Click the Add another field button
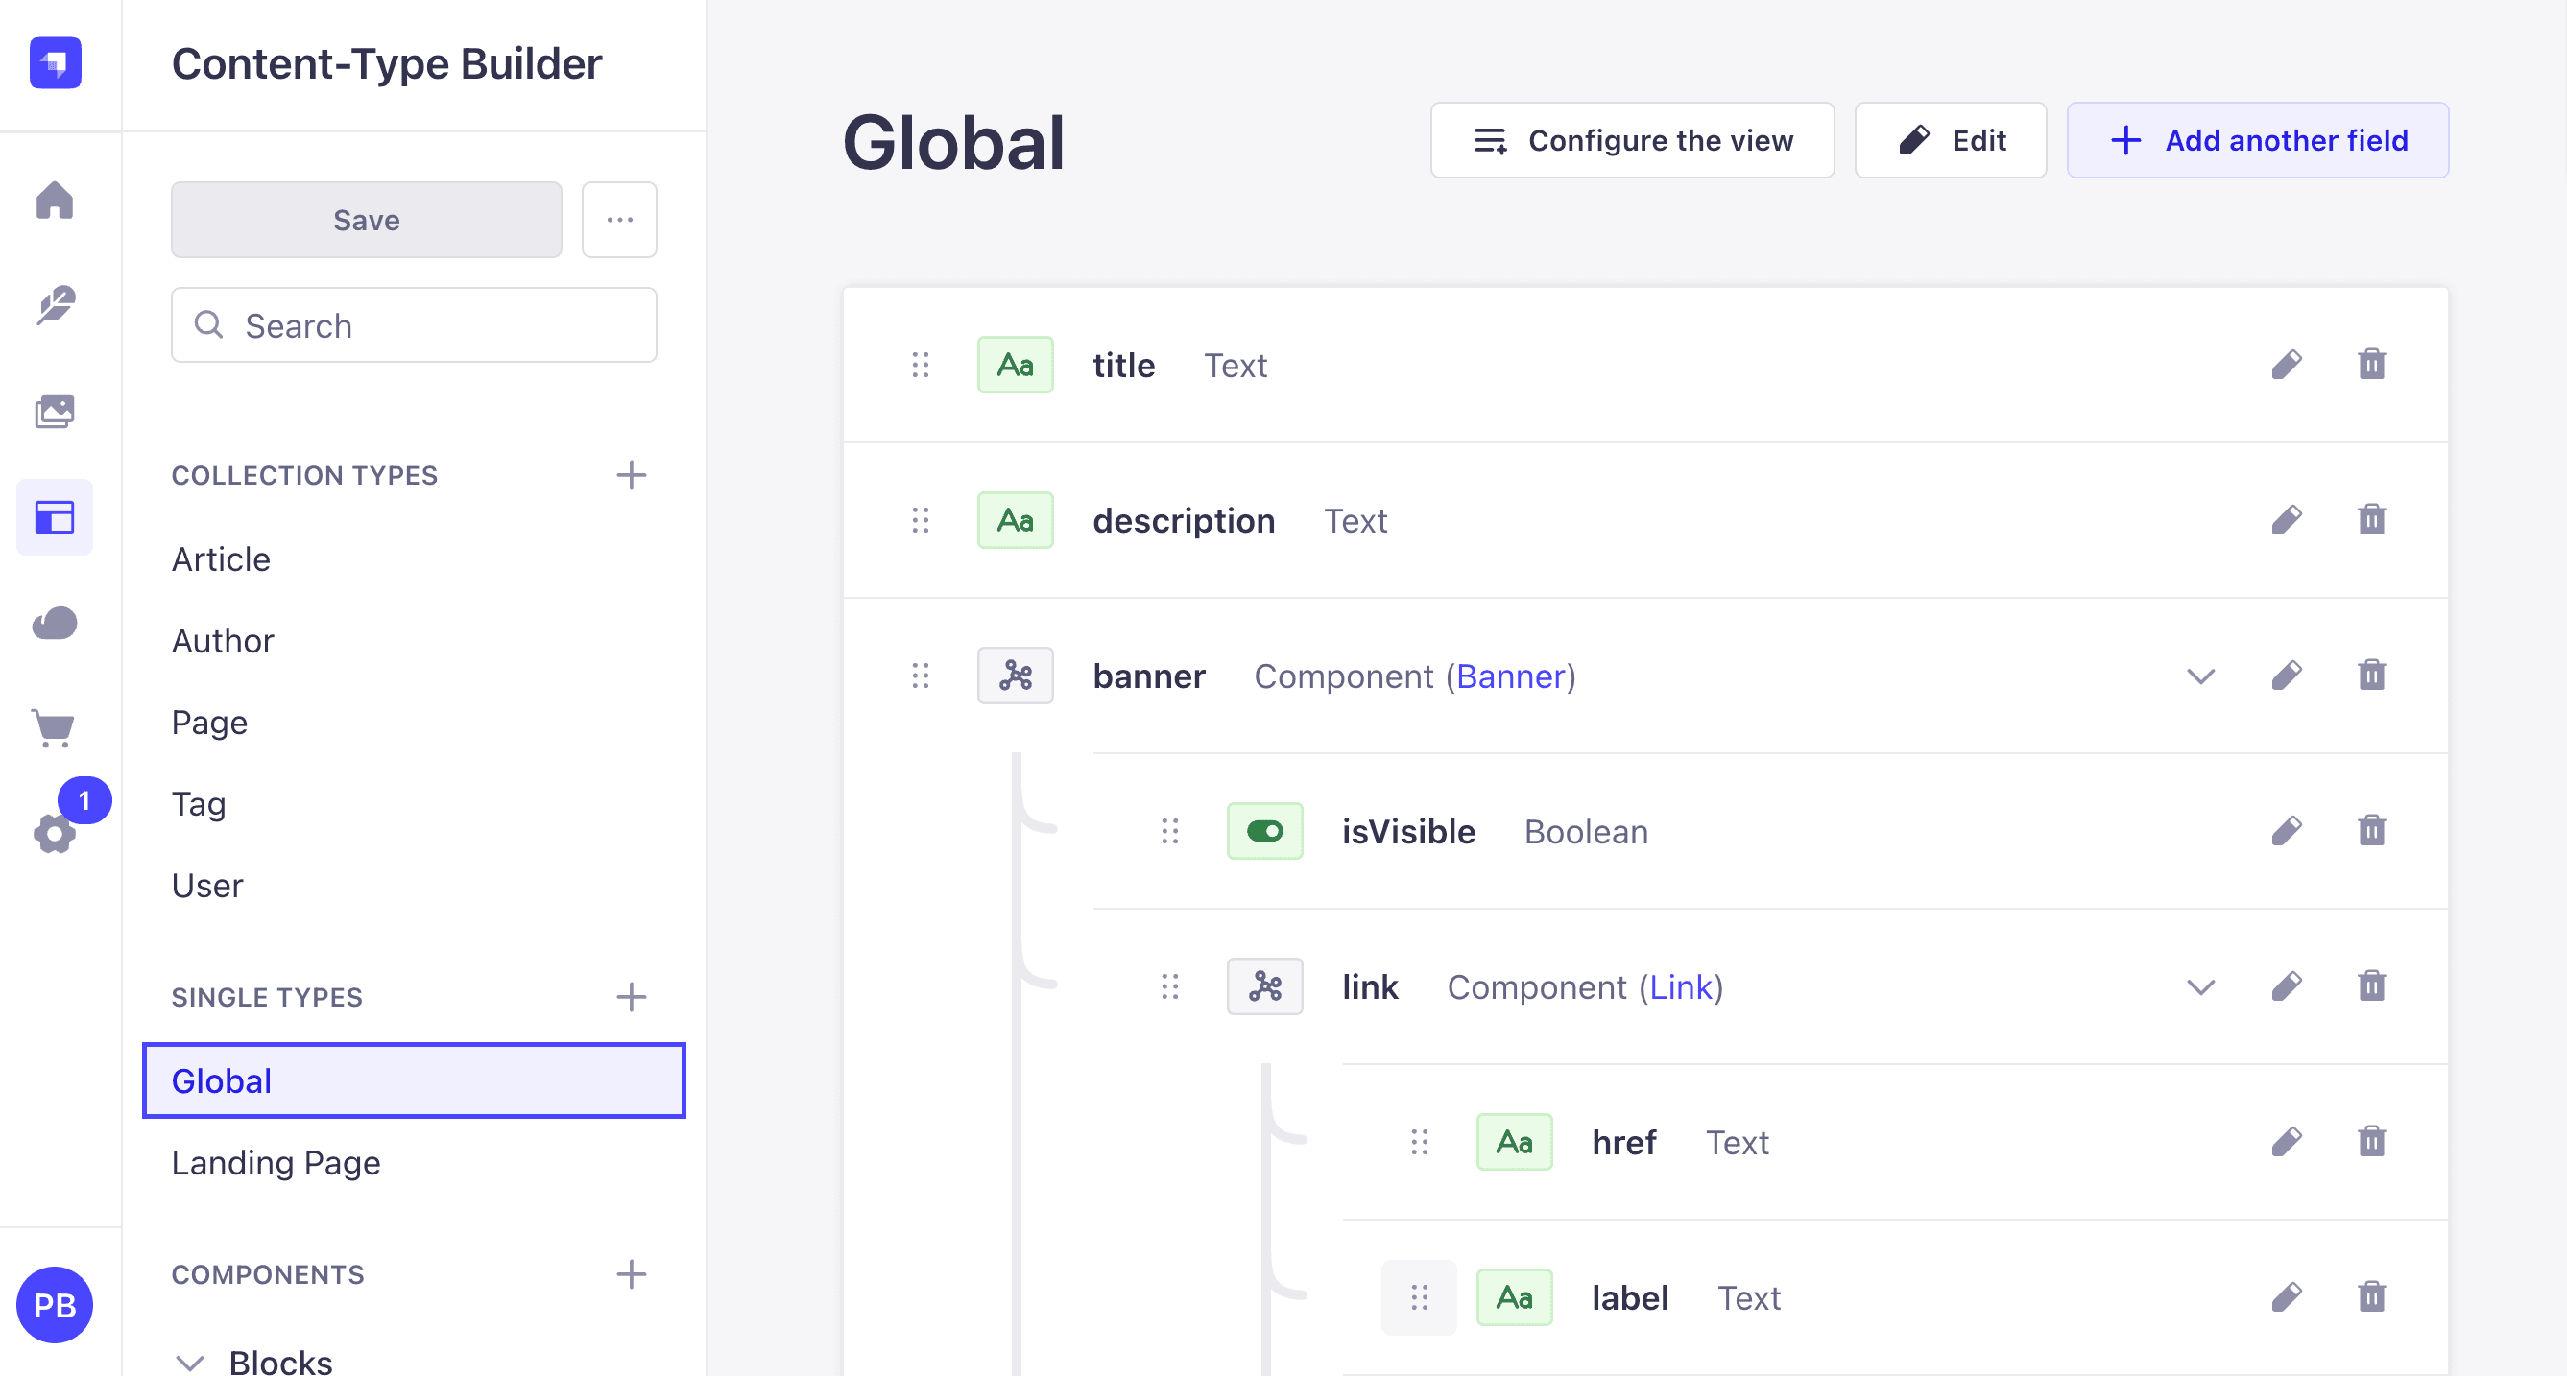 coord(2257,140)
